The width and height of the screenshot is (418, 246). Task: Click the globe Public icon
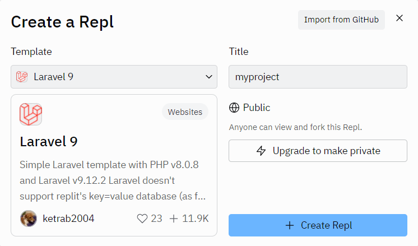click(x=234, y=108)
